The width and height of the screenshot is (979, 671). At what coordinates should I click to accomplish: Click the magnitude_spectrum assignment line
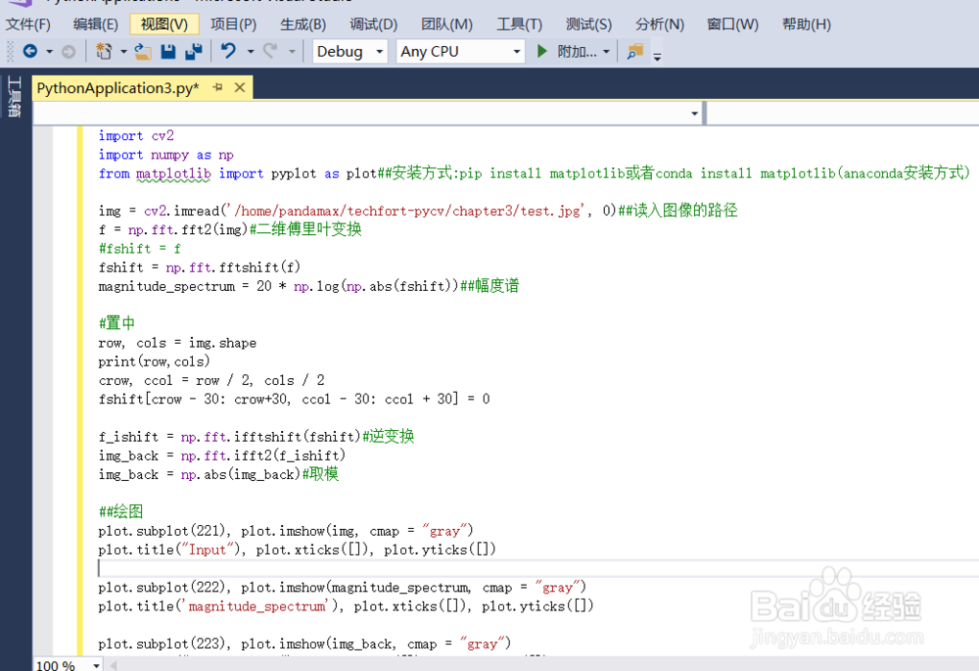click(x=308, y=286)
